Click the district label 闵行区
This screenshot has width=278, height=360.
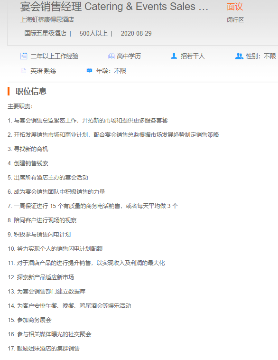[x=235, y=20]
